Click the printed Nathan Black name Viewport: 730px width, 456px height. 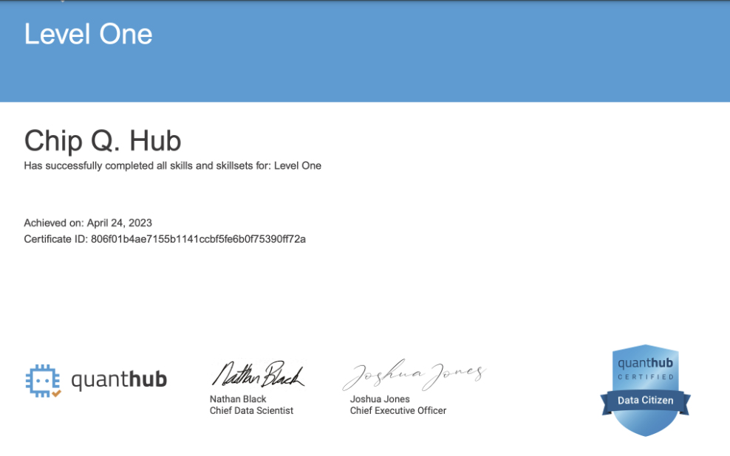click(x=238, y=399)
